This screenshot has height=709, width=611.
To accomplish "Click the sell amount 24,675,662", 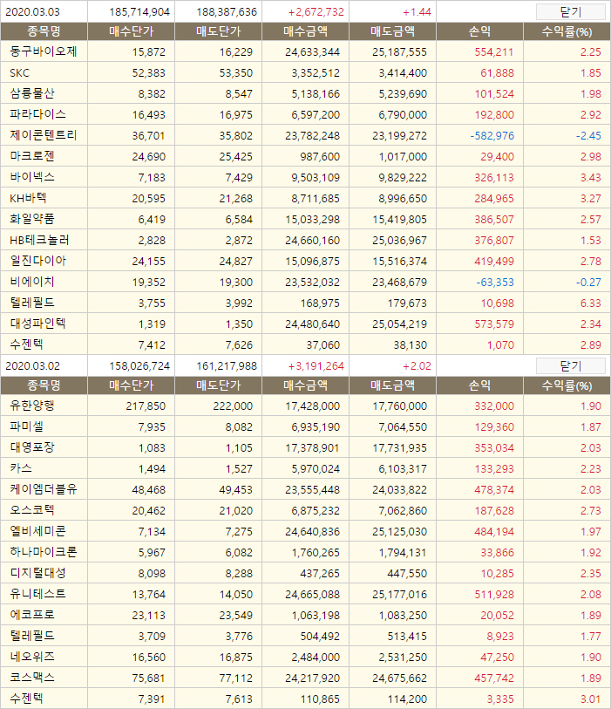I will point(399,678).
